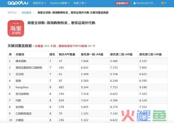
Task: Select keyword 口袋购物微店 in row 9
Action: [24, 114]
